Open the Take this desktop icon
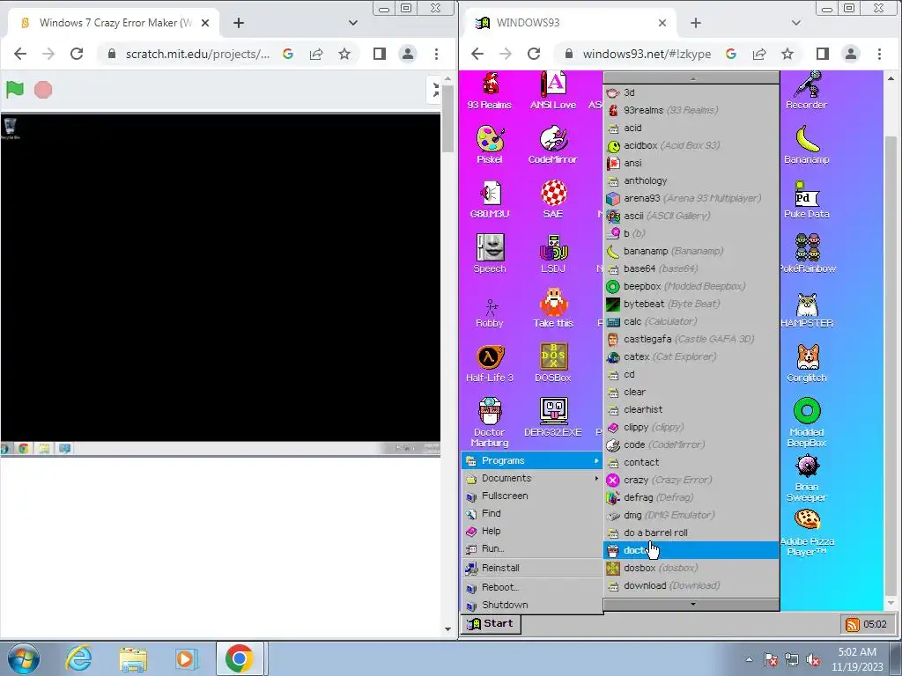Image resolution: width=902 pixels, height=676 pixels. 553,307
